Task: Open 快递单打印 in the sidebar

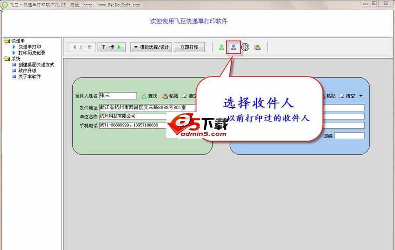Action: [29, 47]
